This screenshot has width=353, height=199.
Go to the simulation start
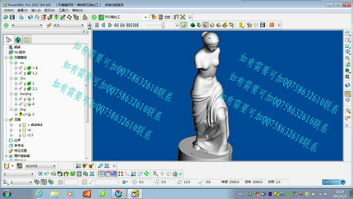pyautogui.click(x=129, y=25)
